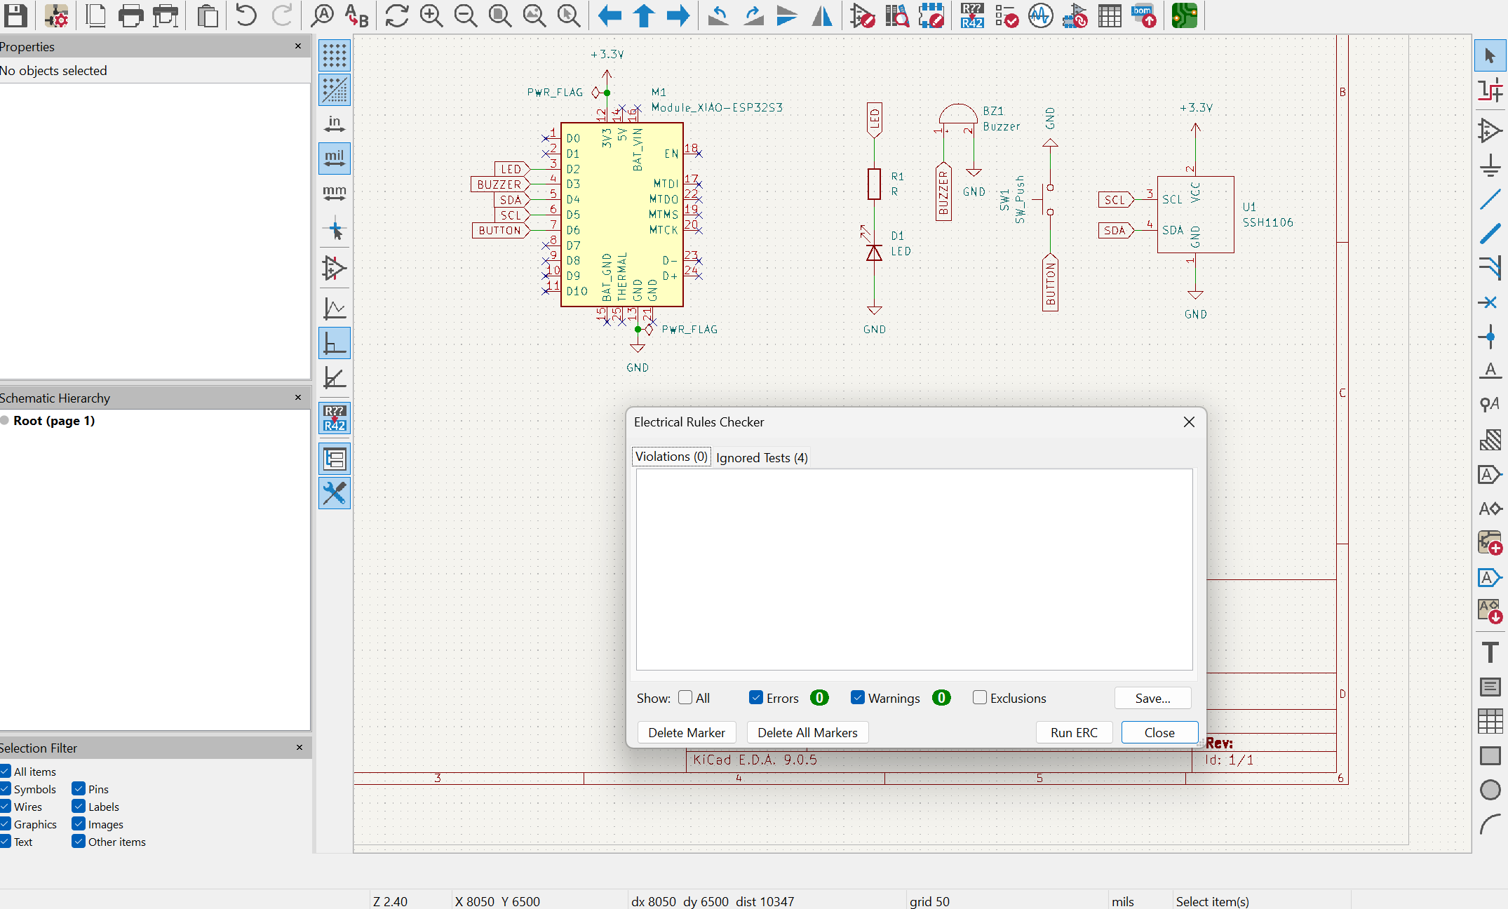This screenshot has width=1508, height=909.
Task: Select the Place Junction tool
Action: tap(1490, 337)
